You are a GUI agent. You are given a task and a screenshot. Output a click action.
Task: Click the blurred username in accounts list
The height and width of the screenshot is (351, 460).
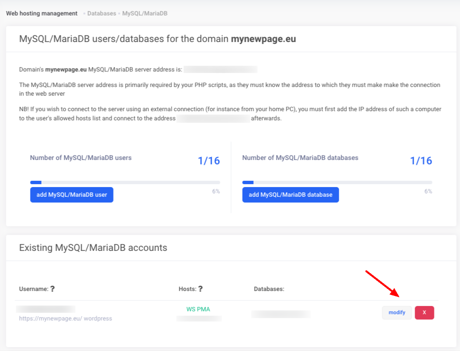click(46, 309)
